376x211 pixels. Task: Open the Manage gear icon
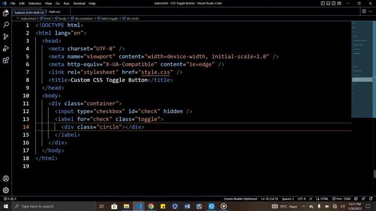(x=6, y=190)
